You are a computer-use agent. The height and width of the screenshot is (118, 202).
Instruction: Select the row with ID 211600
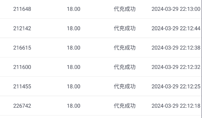point(101,67)
